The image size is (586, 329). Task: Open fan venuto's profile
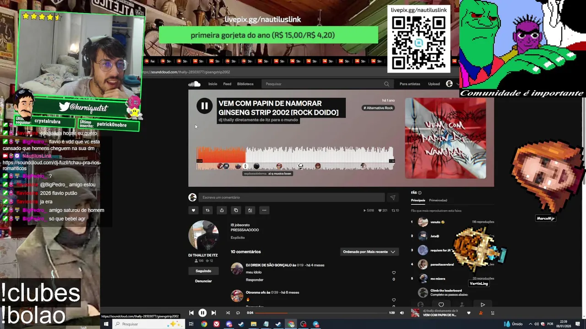[435, 222]
